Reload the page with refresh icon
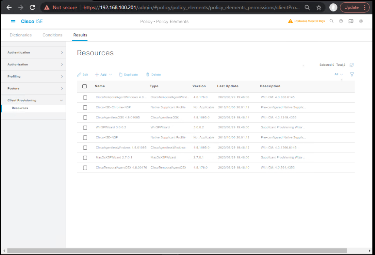The image size is (375, 255). coord(32,7)
